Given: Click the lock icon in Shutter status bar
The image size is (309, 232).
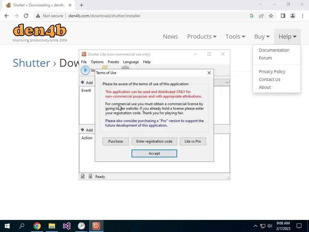Looking at the screenshot, I should (x=91, y=176).
